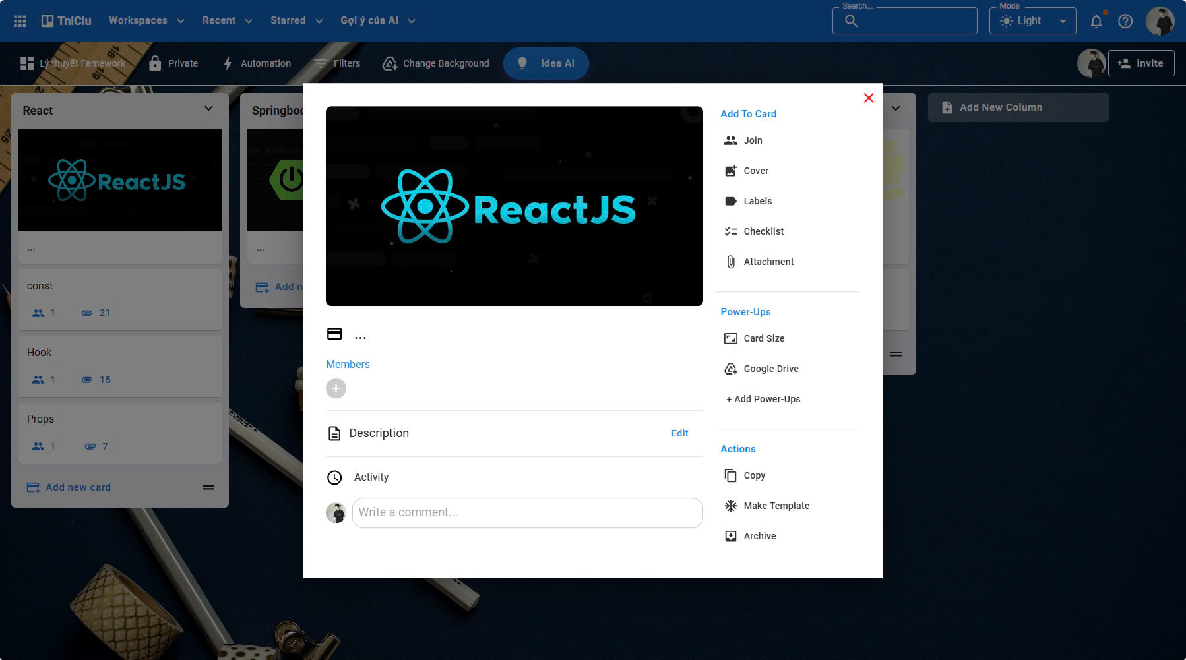Open the Labels option

(788, 201)
